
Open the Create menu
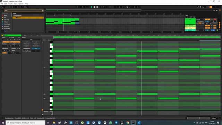(x=10, y=4)
